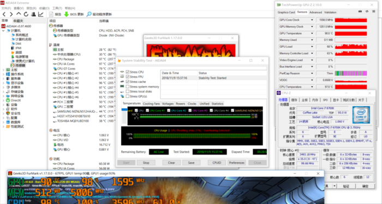Open Advanced tab in GPU-Z
382x204 pixels.
click(x=316, y=12)
